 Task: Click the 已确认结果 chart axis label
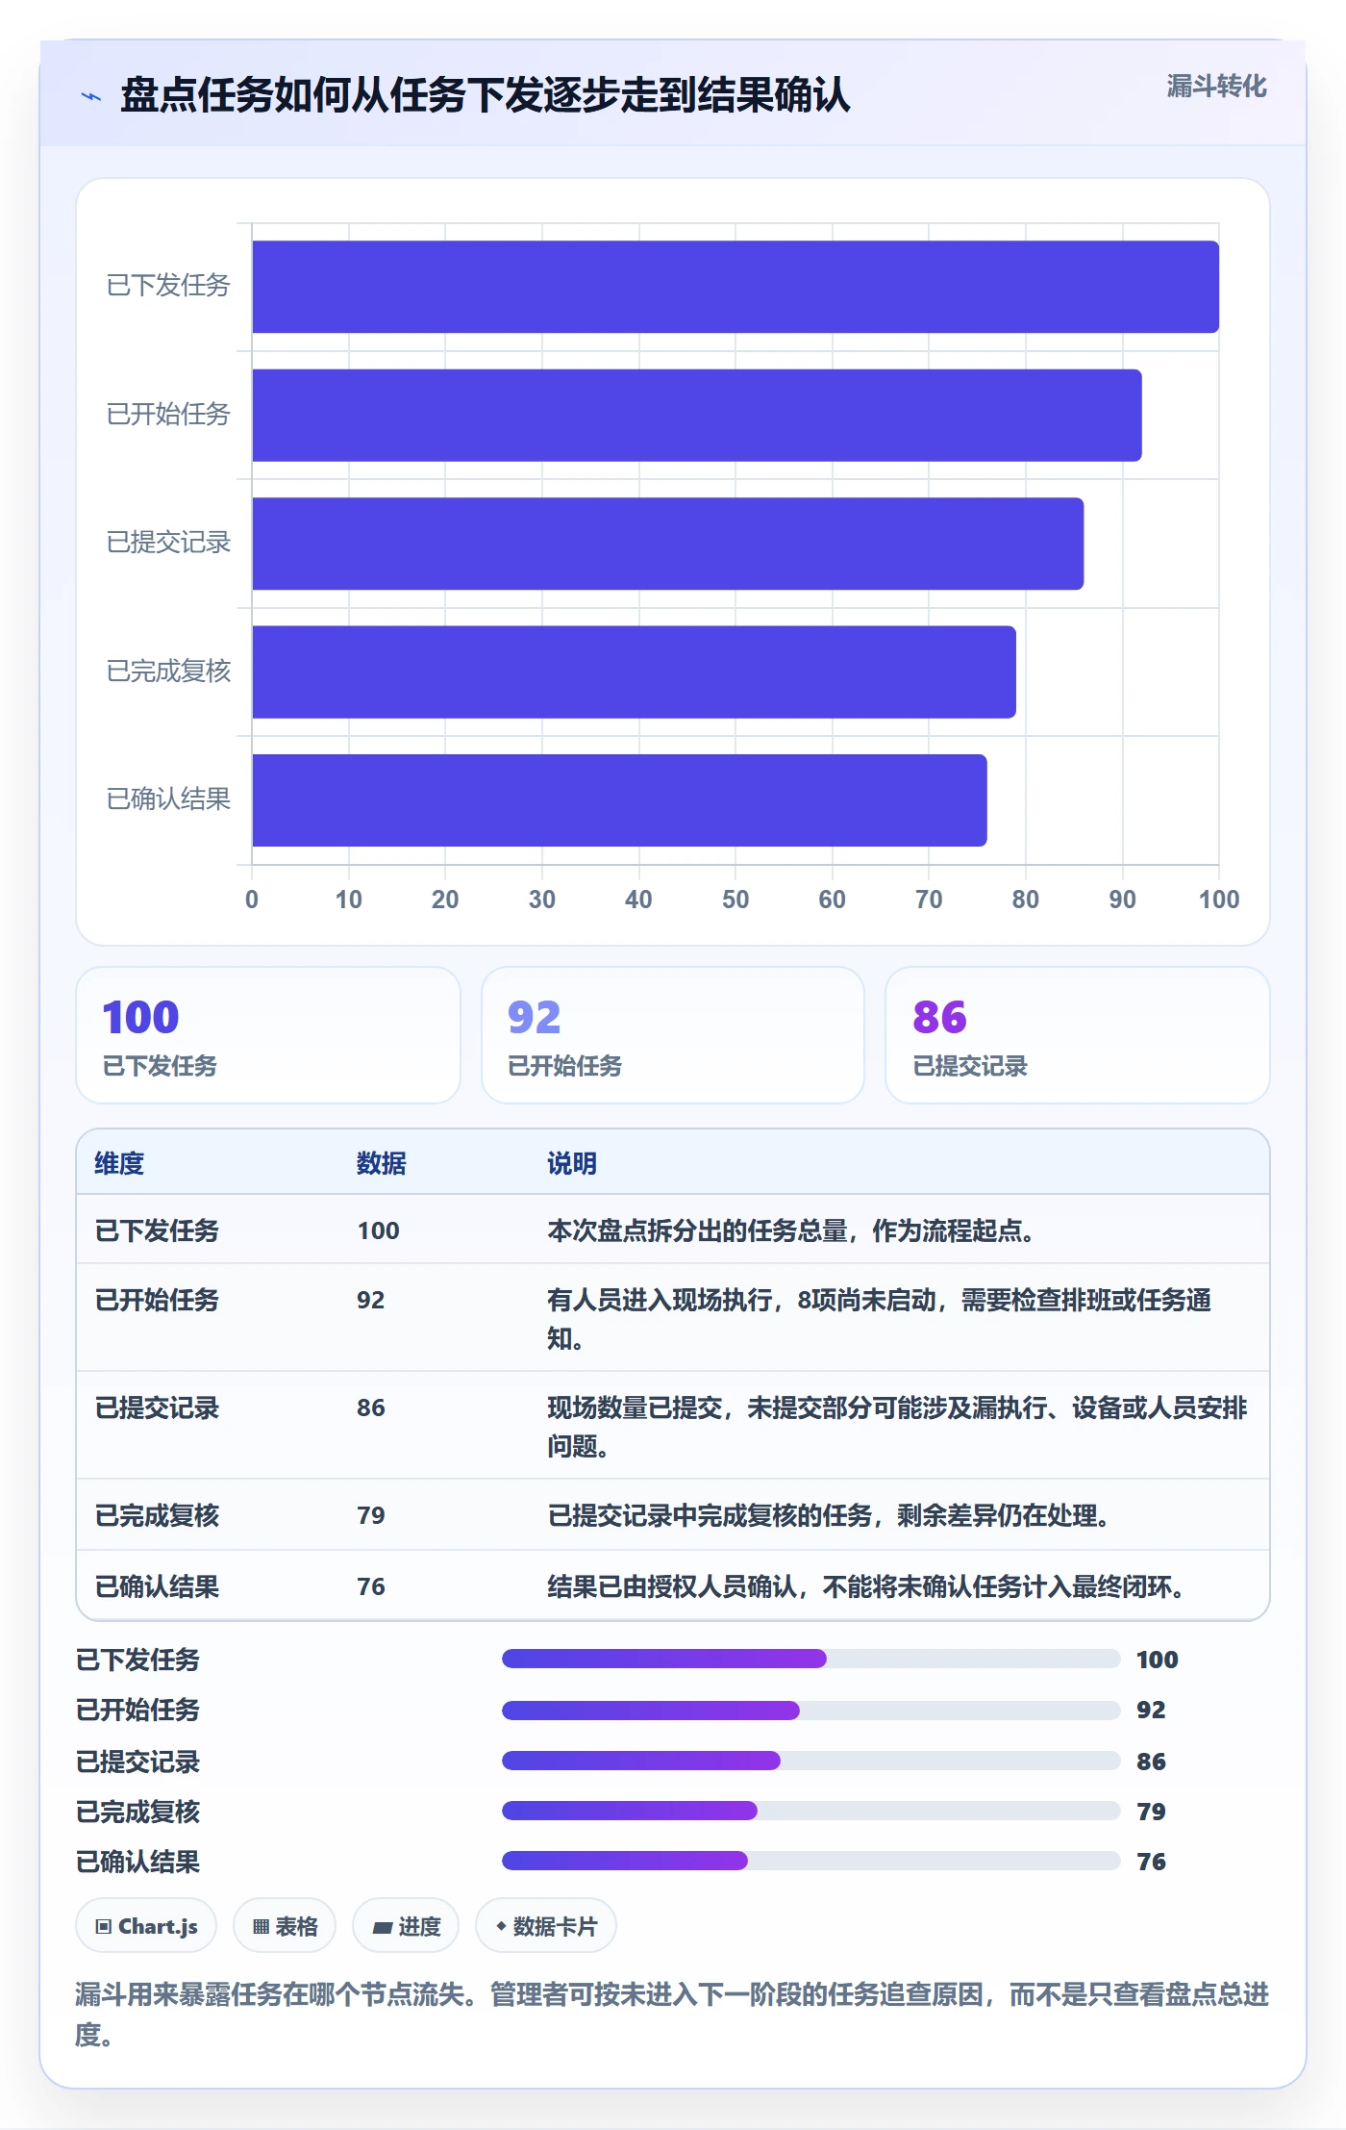point(168,799)
